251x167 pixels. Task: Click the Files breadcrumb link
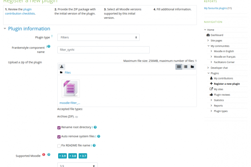tap(67, 73)
